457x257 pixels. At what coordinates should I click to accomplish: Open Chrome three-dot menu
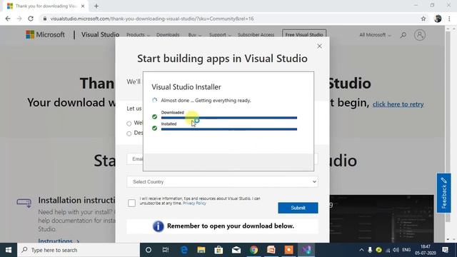click(449, 19)
